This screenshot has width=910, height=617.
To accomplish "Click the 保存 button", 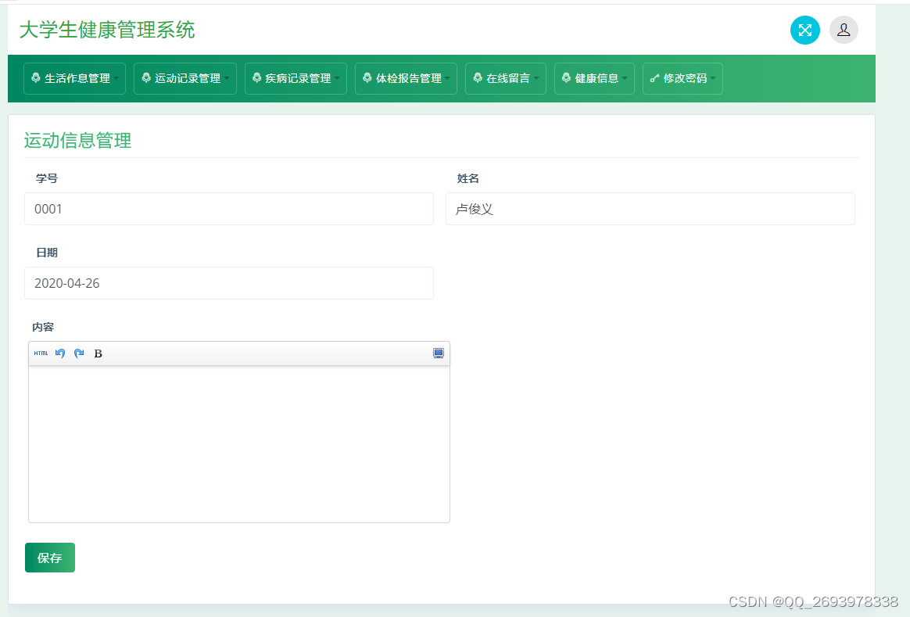I will click(x=49, y=558).
